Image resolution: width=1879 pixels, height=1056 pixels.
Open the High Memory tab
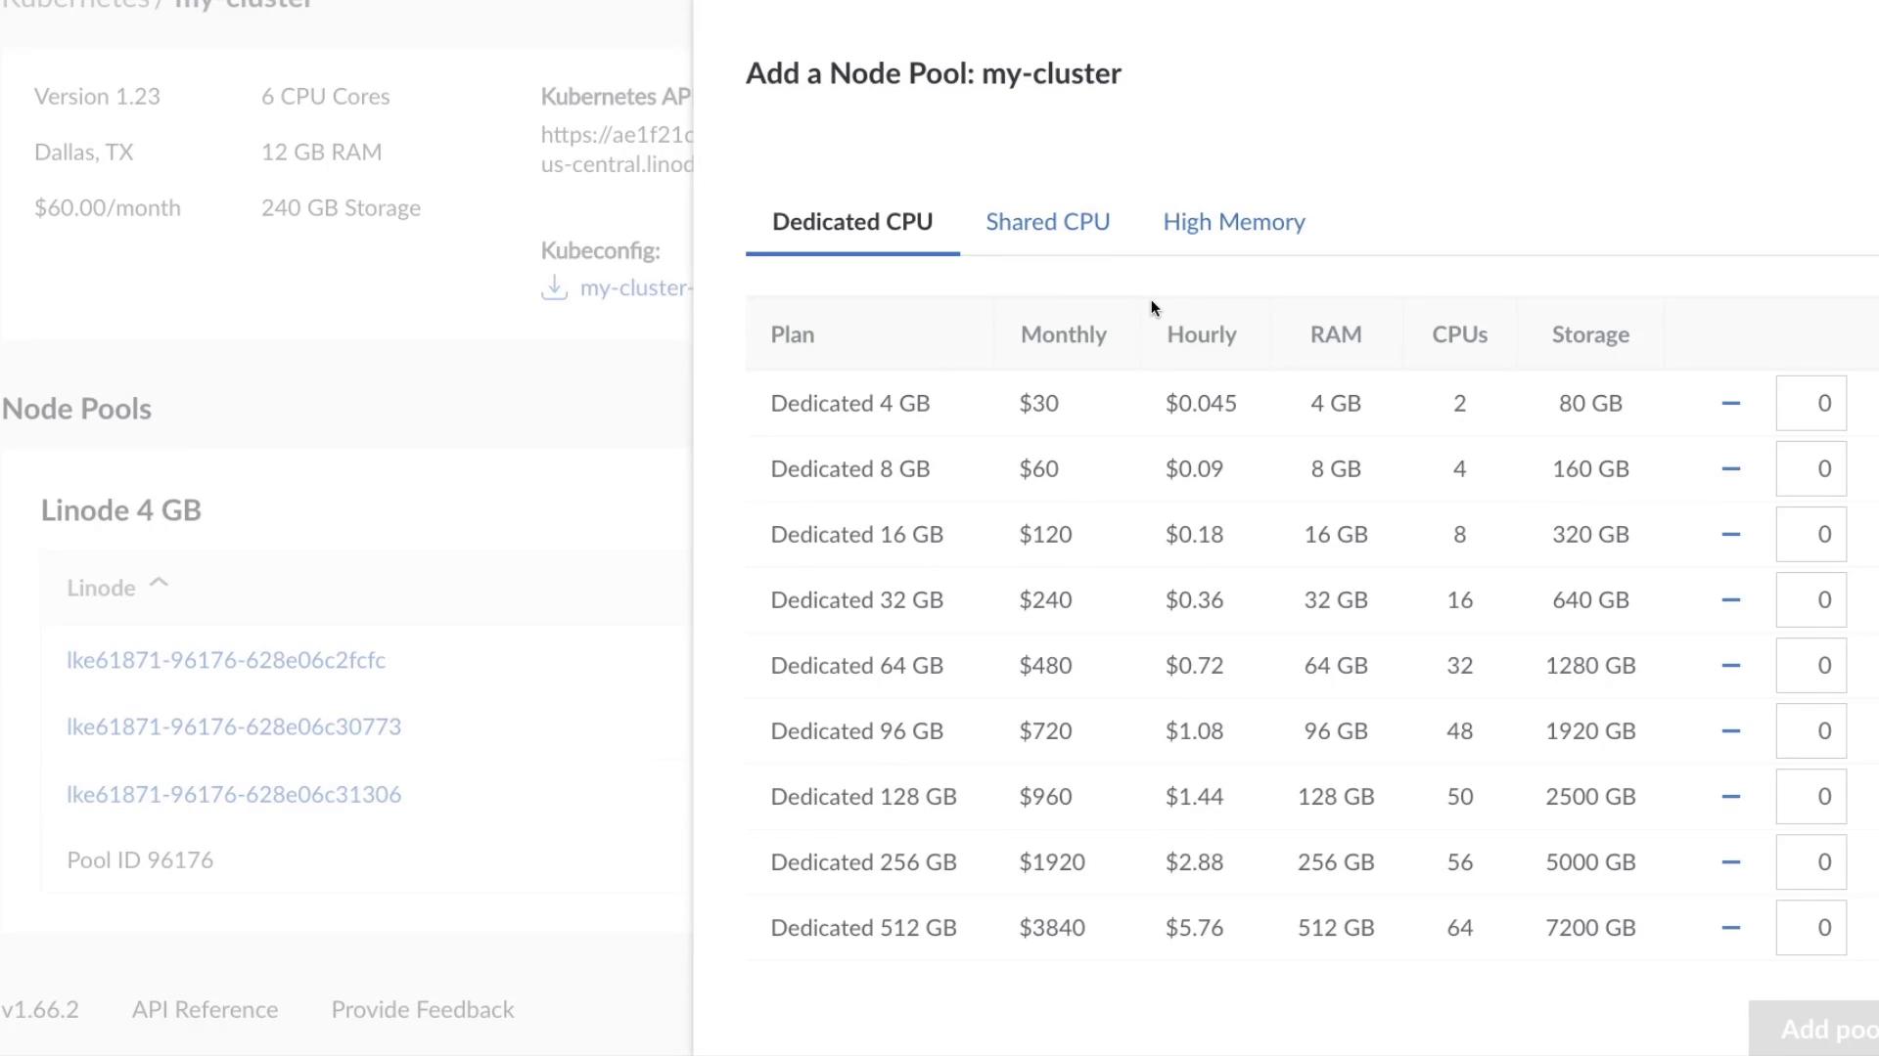(1233, 222)
